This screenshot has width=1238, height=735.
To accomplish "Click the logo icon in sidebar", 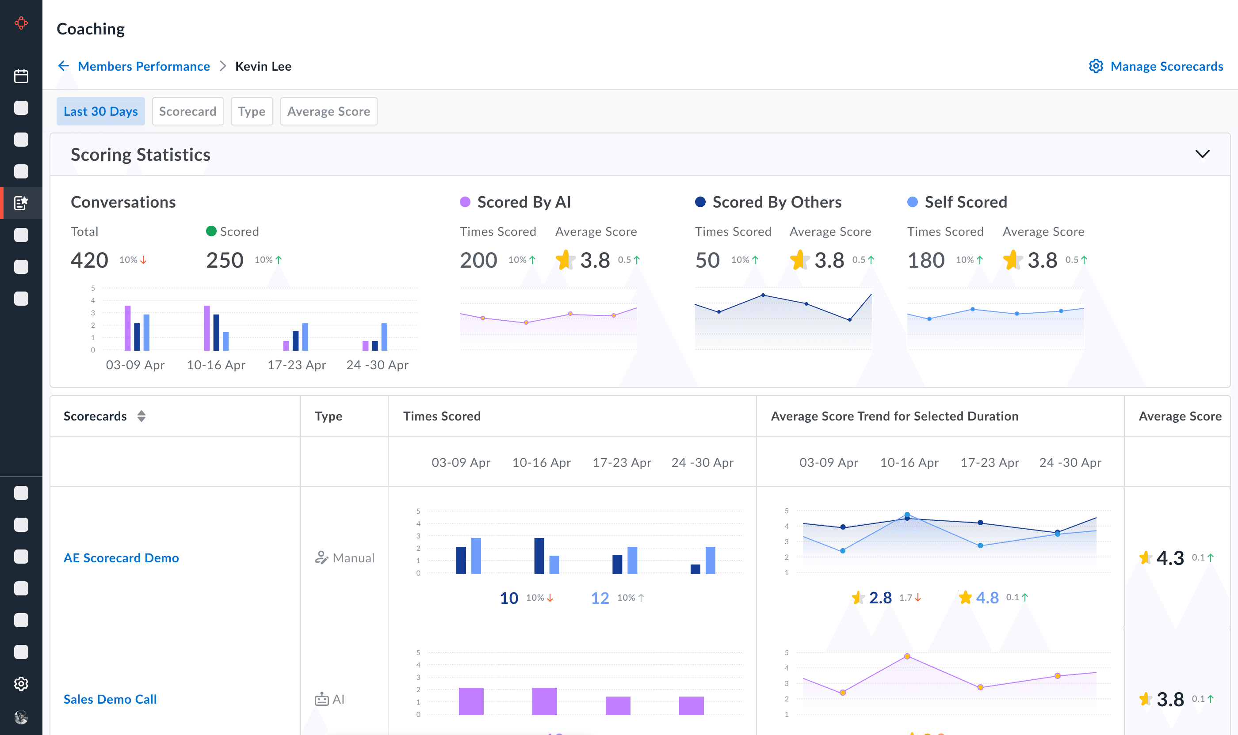I will click(x=21, y=23).
